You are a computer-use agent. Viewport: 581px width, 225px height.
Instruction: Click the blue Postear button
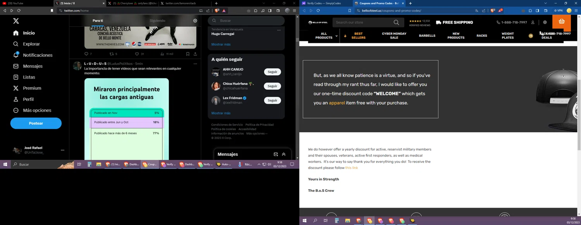(36, 123)
